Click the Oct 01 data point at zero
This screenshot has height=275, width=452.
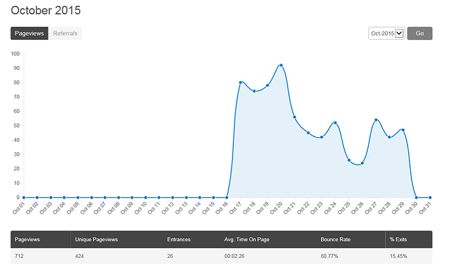coord(24,197)
